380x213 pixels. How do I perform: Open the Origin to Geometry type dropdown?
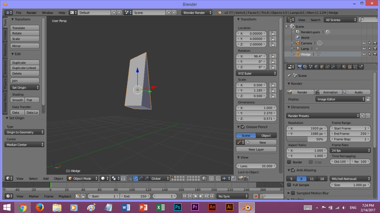[24, 132]
